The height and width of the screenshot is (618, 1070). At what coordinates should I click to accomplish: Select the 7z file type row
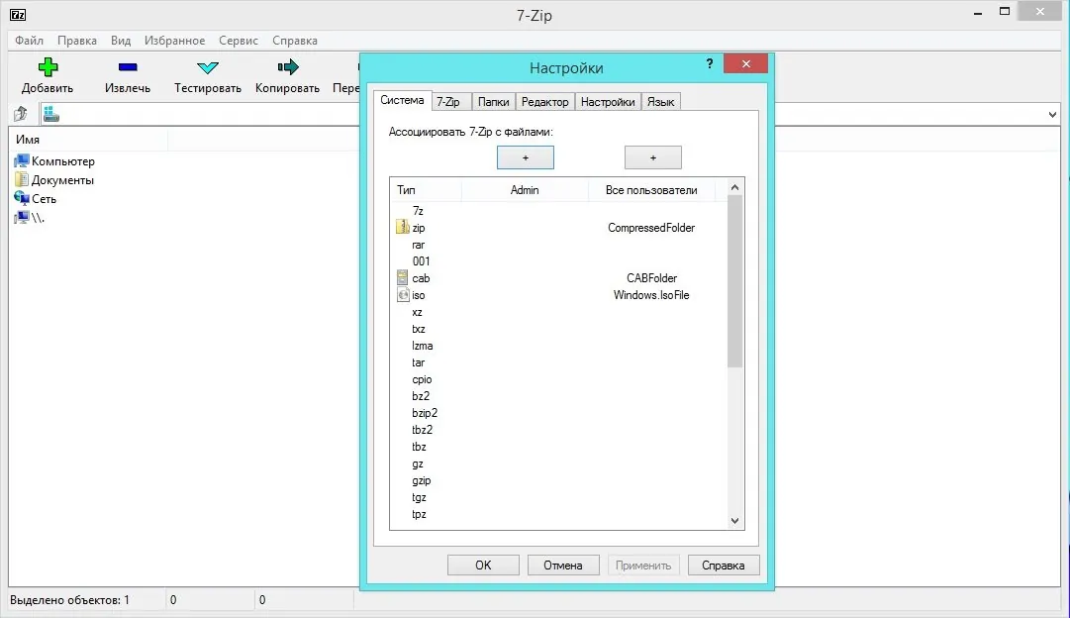[x=558, y=211]
